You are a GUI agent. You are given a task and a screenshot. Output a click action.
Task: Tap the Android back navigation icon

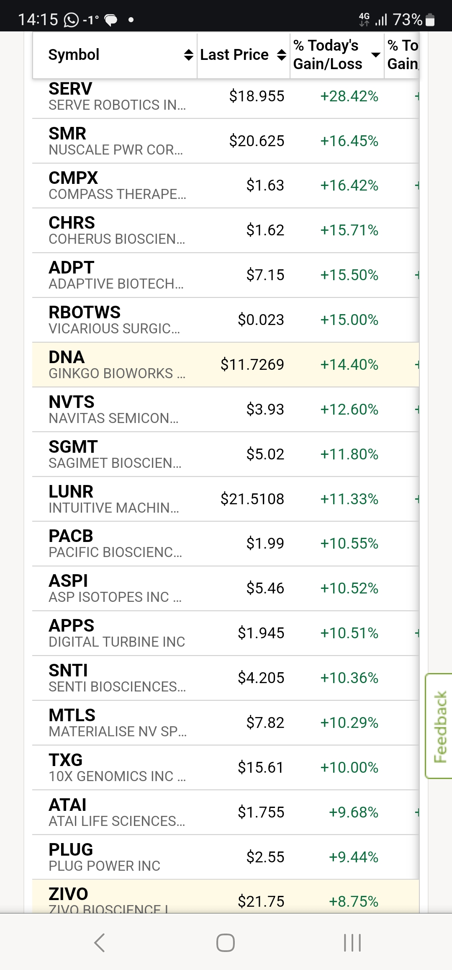(100, 943)
